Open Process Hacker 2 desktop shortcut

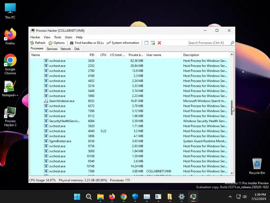tap(10, 117)
